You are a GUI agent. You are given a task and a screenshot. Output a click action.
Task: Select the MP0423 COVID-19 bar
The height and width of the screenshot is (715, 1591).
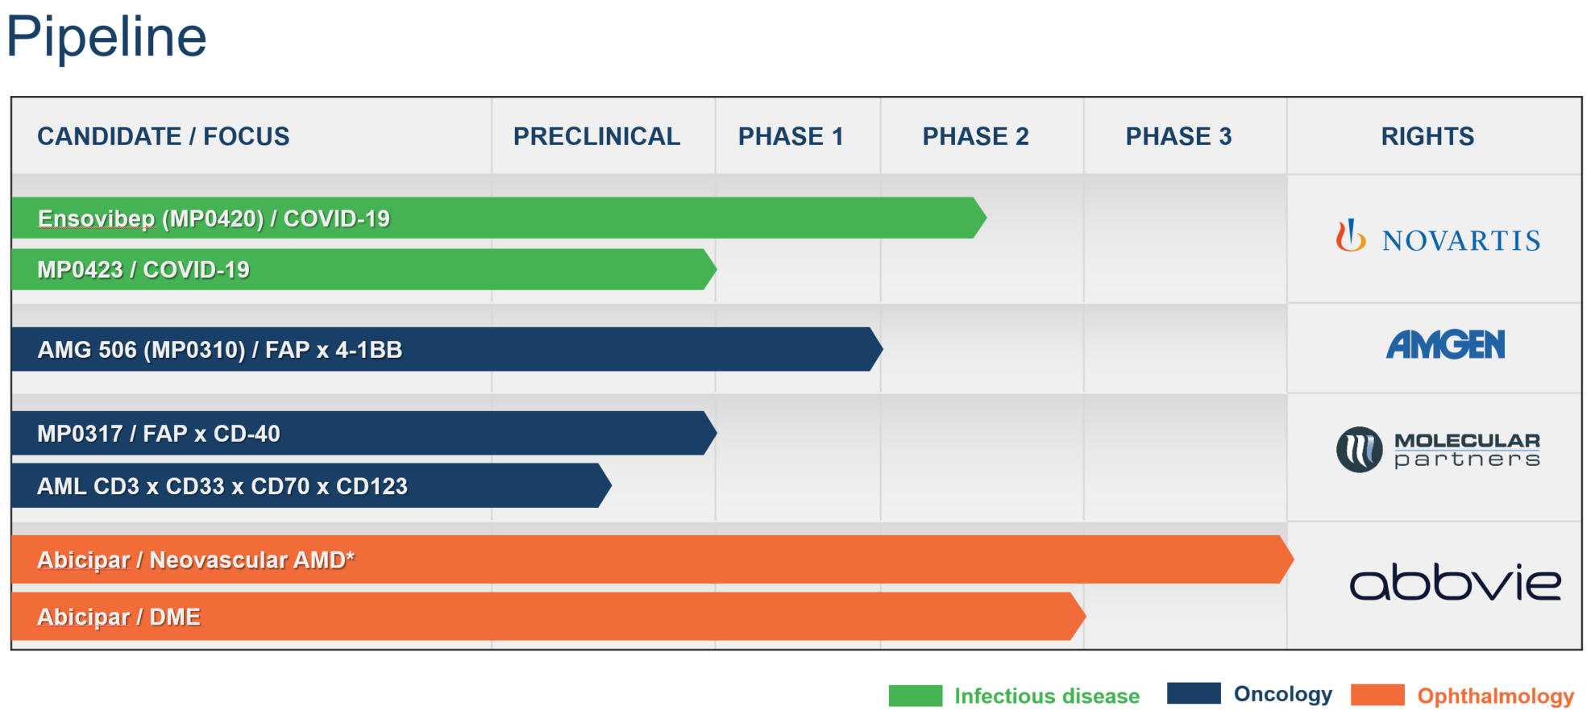pyautogui.click(x=363, y=270)
